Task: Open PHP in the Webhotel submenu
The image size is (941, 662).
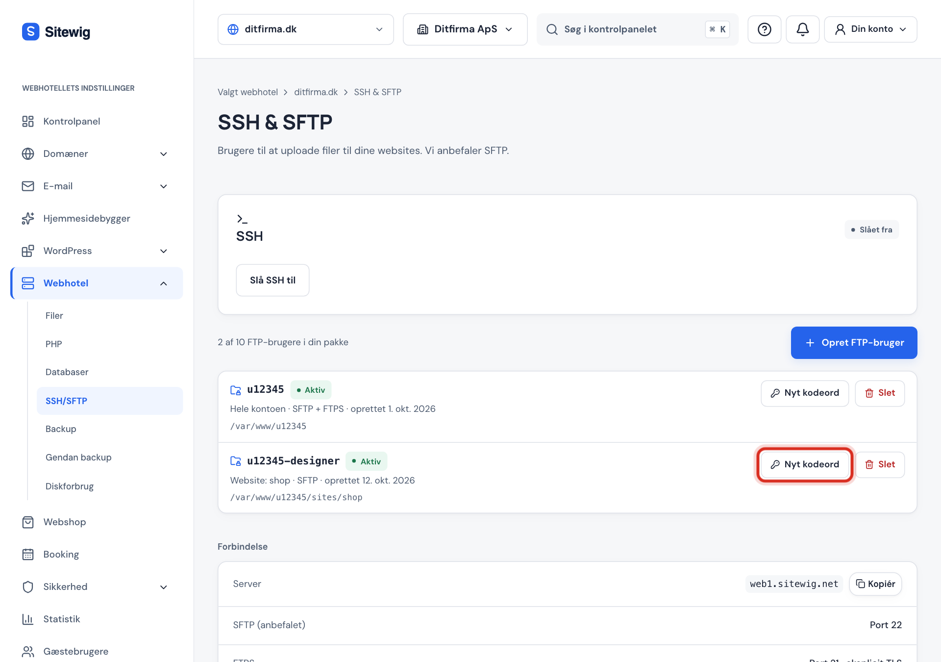Action: point(110,344)
